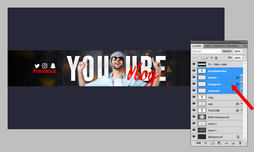Click black background layer thumbnail
The width and height of the screenshot is (254, 152).
[x=202, y=117]
